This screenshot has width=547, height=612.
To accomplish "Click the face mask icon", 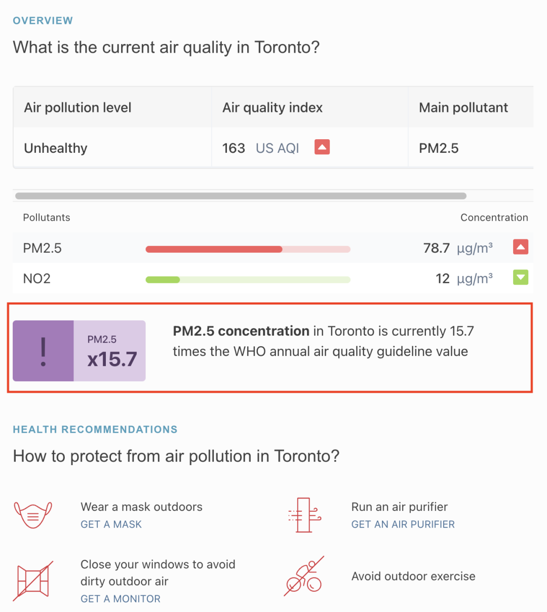I will 33,515.
